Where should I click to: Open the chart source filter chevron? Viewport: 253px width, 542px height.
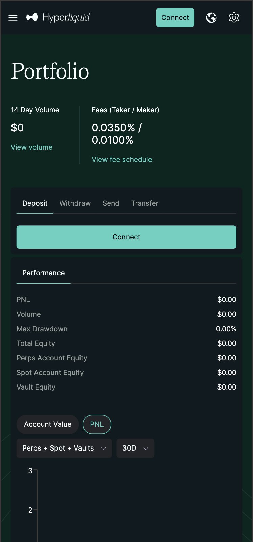[104, 448]
